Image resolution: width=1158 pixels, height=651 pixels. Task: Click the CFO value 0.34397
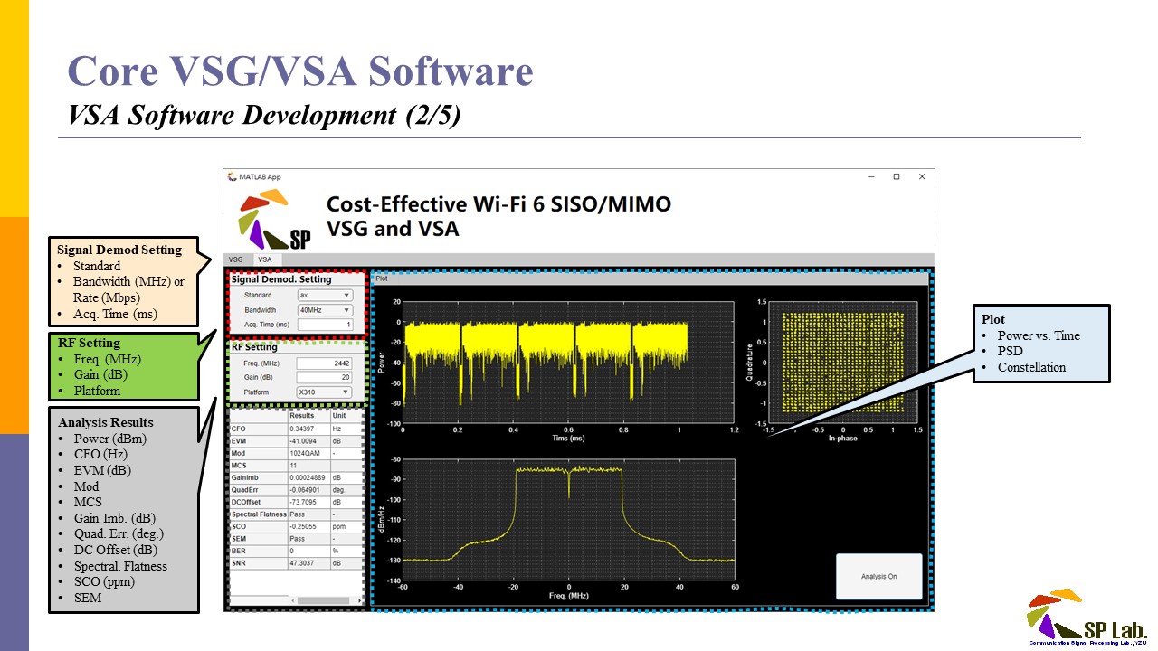(x=308, y=429)
